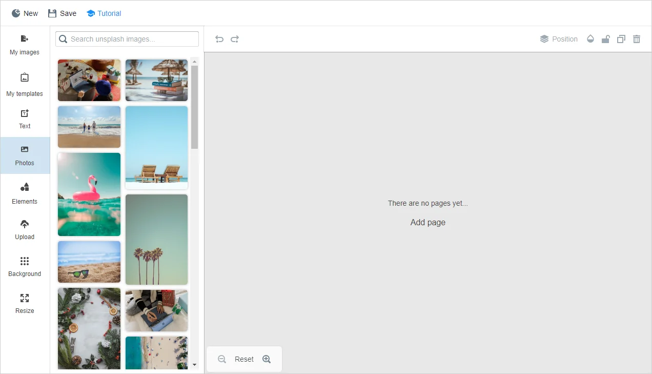Open the transparency droplet tool
Screen dimensions: 652x374
pyautogui.click(x=590, y=39)
